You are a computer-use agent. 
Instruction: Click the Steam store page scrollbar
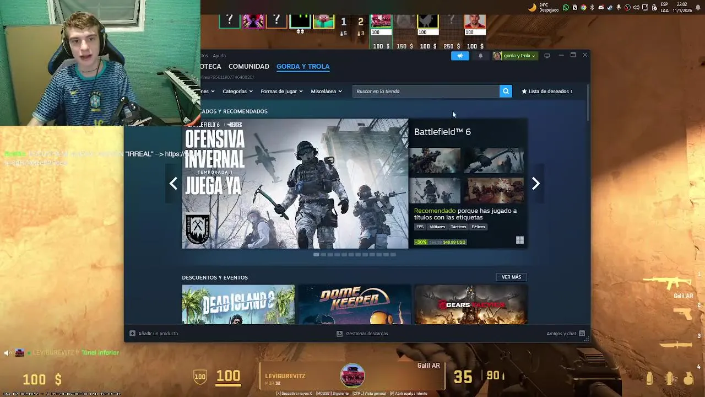coord(588,103)
